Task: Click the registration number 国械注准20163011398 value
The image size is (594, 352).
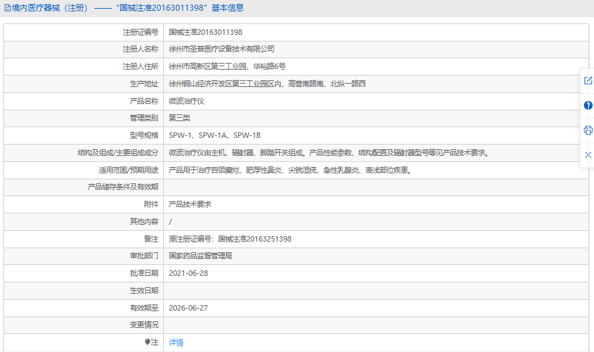Action: pyautogui.click(x=205, y=32)
